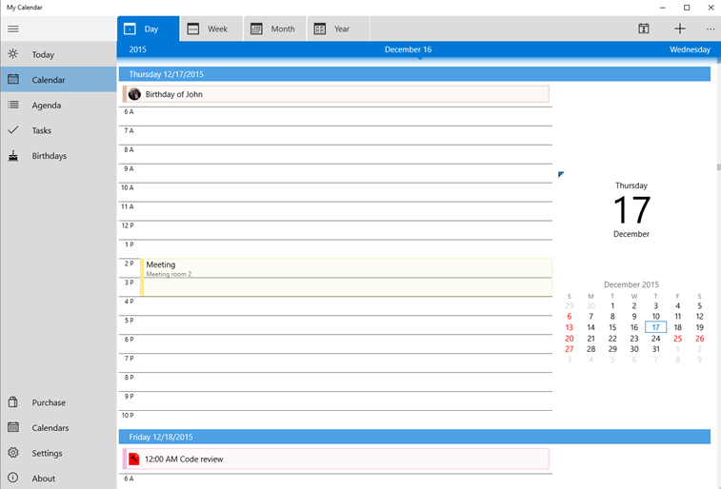The height and width of the screenshot is (489, 721).
Task: Open the Agenda view
Action: click(58, 106)
